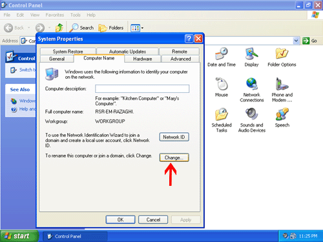The width and height of the screenshot is (323, 242).
Task: Click the Up folder toolbar icon
Action: (59, 28)
